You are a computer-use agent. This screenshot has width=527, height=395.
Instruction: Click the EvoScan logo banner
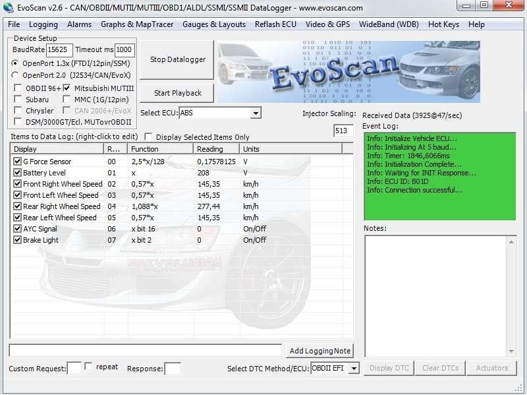(x=348, y=72)
